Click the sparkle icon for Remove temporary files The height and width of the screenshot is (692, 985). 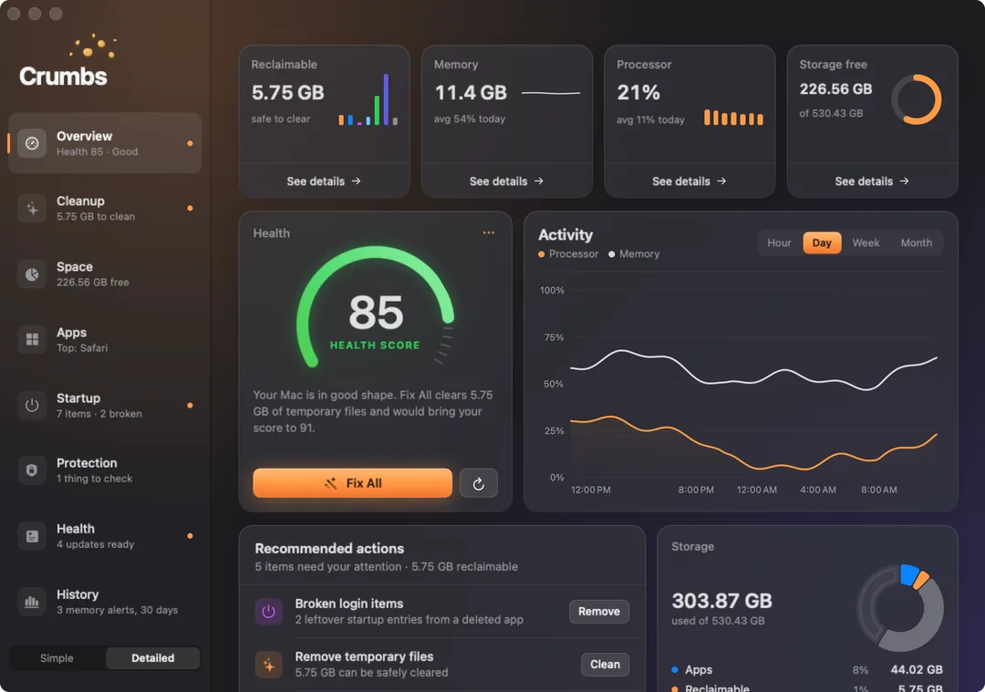[268, 665]
